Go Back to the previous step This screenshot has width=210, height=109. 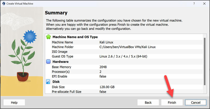(x=148, y=102)
